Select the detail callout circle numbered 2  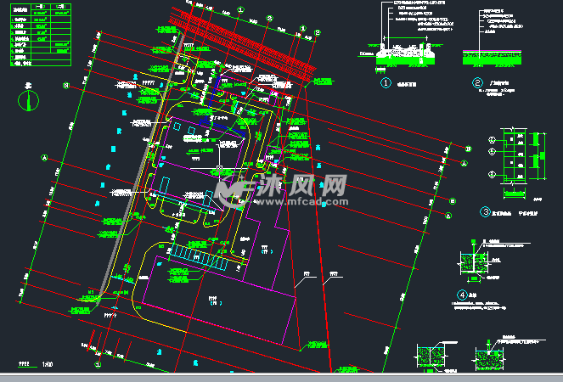click(x=477, y=83)
